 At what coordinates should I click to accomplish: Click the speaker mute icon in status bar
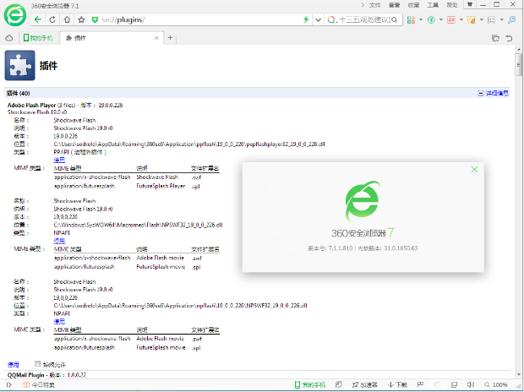[x=471, y=384]
